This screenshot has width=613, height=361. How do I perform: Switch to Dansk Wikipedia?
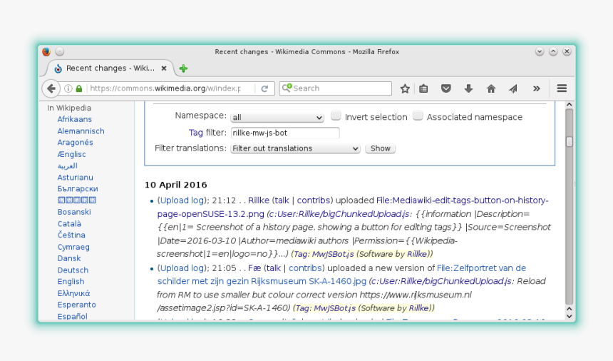69,258
